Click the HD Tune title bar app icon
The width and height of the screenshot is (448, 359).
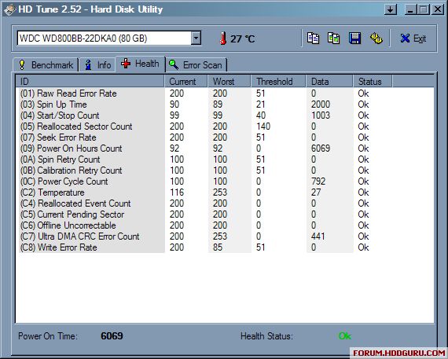[x=9, y=9]
